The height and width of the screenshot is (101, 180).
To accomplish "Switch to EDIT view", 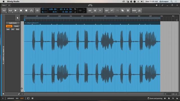I will (22, 98).
